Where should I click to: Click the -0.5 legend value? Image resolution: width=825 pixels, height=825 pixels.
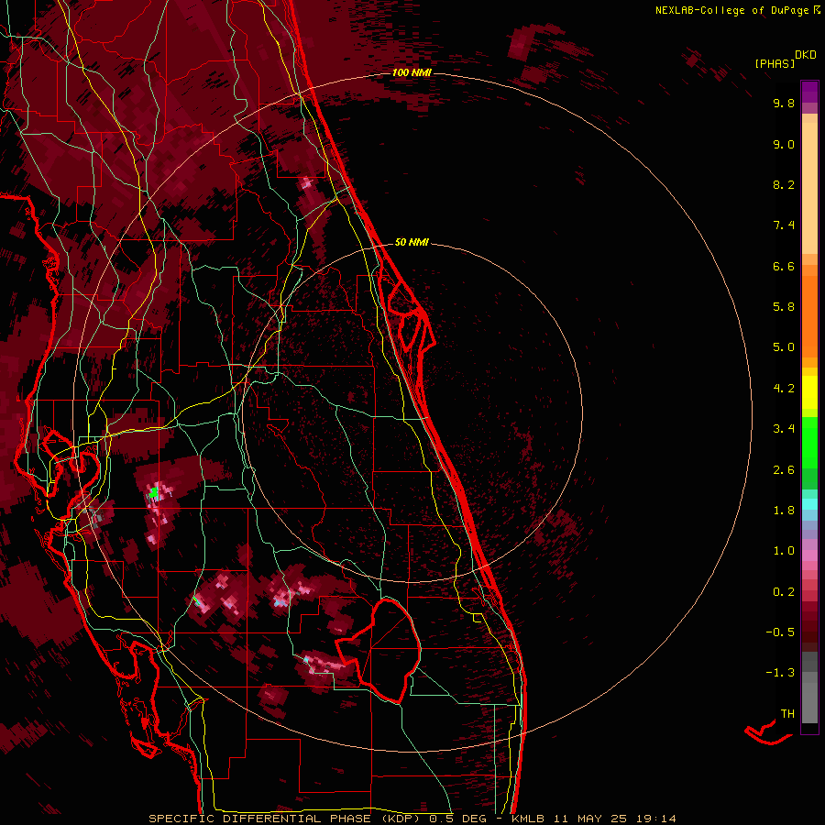780,632
